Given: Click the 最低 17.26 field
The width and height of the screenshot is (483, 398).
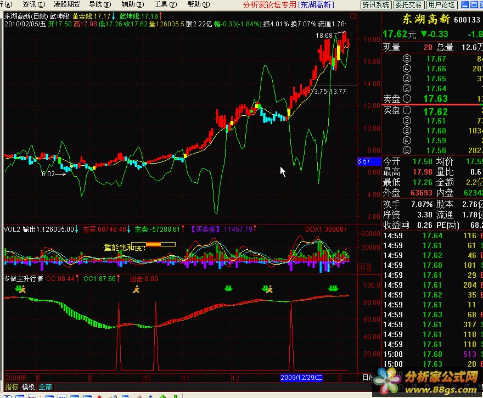Looking at the screenshot, I should pos(407,182).
